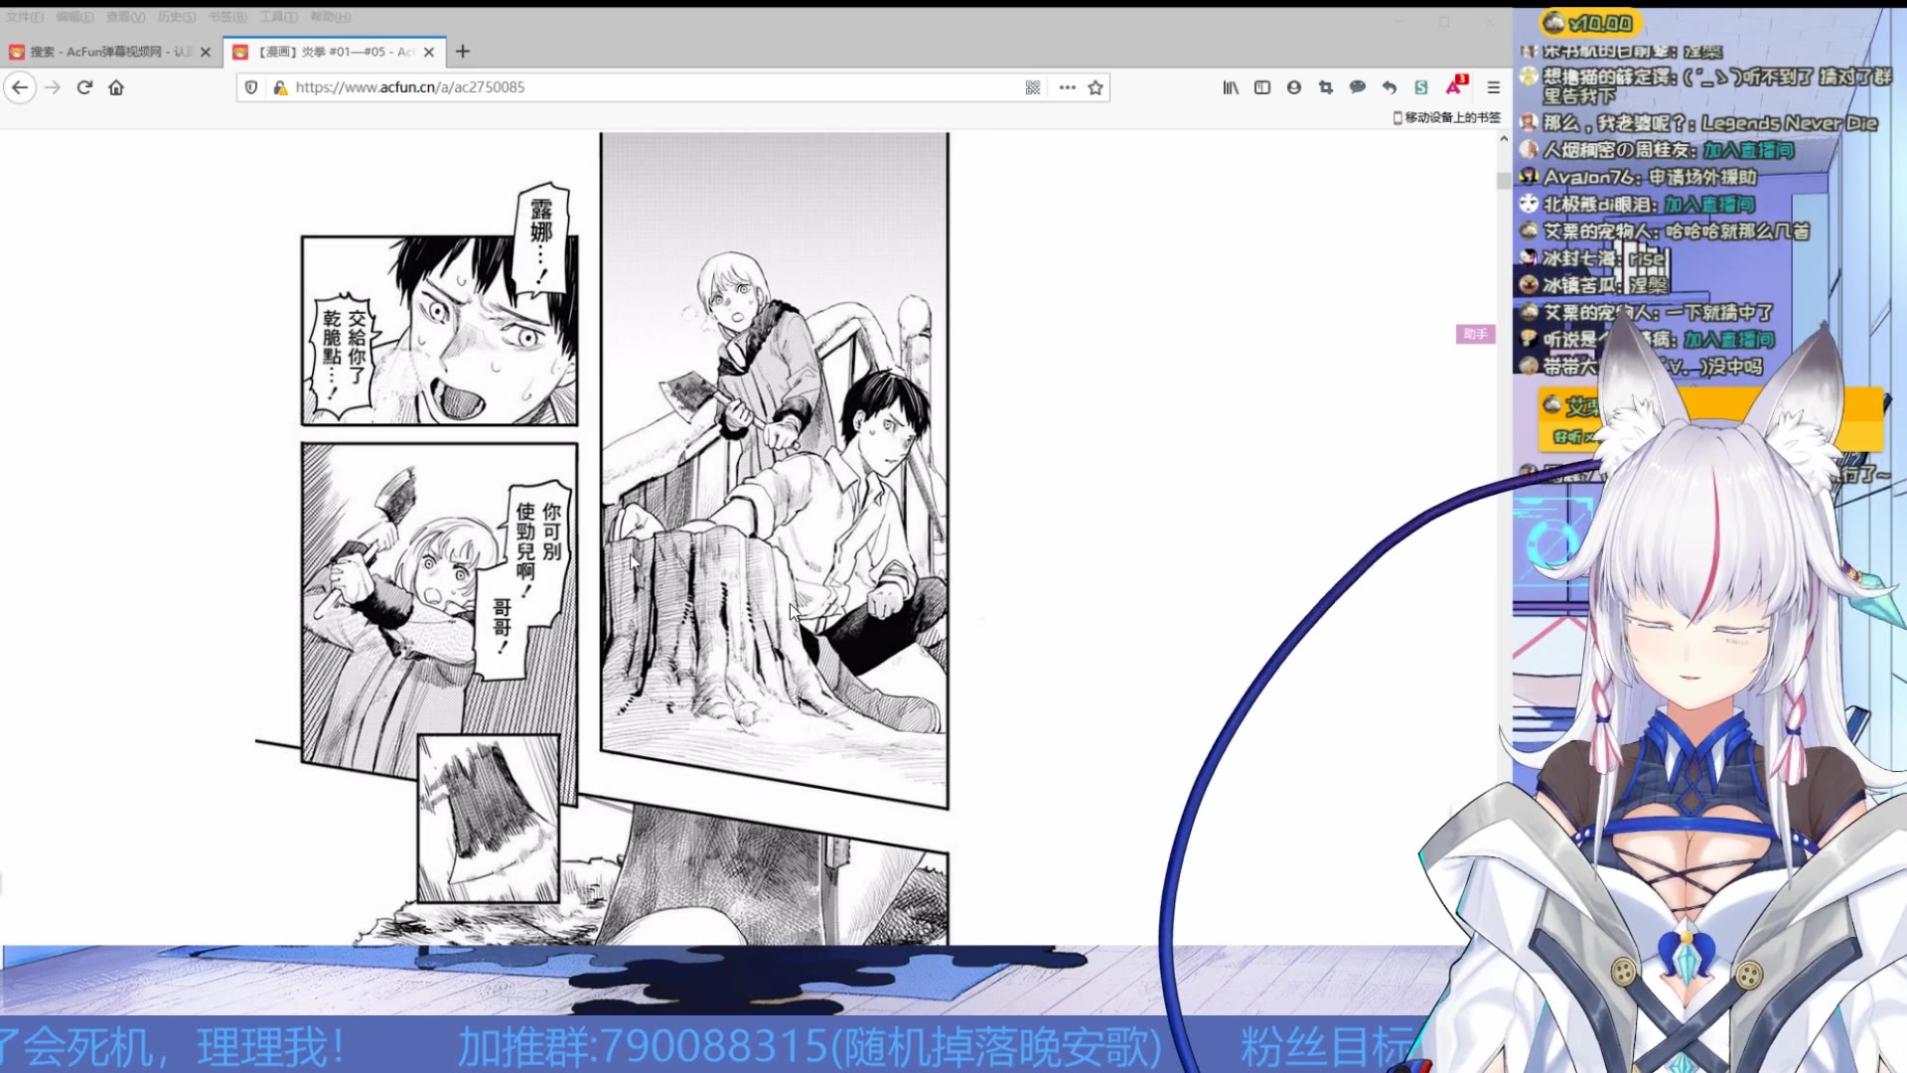Select the 【漫画】炎拳 #01—#05 tab

335,52
